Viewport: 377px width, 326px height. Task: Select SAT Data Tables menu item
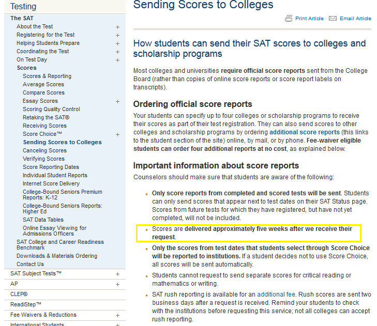click(x=43, y=220)
